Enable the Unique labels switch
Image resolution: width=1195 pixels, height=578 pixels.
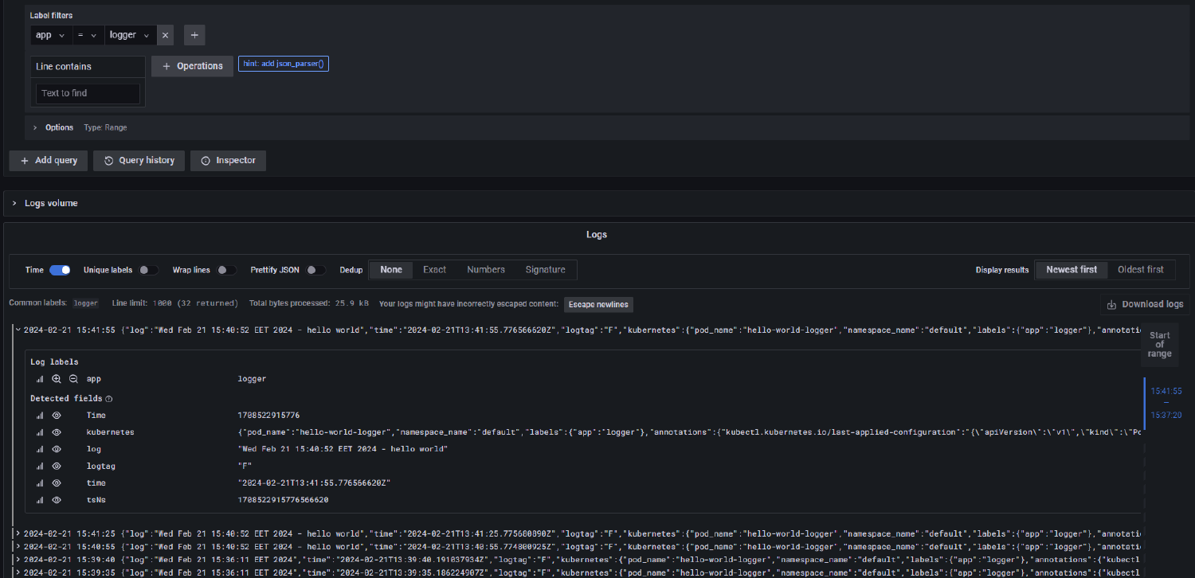click(148, 270)
